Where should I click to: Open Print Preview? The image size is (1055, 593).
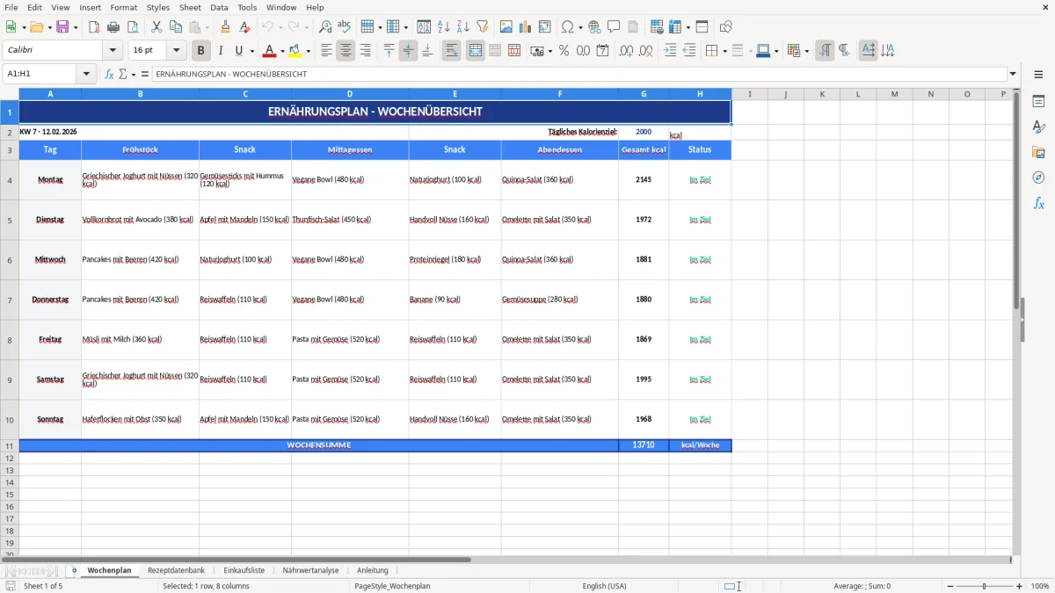[132, 27]
